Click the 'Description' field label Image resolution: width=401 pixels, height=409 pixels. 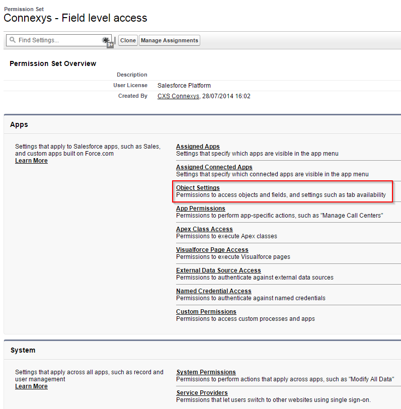132,75
